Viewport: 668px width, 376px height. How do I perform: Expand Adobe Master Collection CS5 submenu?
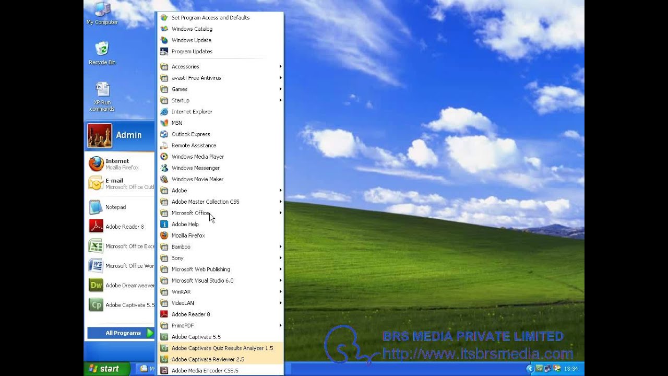tap(220, 202)
